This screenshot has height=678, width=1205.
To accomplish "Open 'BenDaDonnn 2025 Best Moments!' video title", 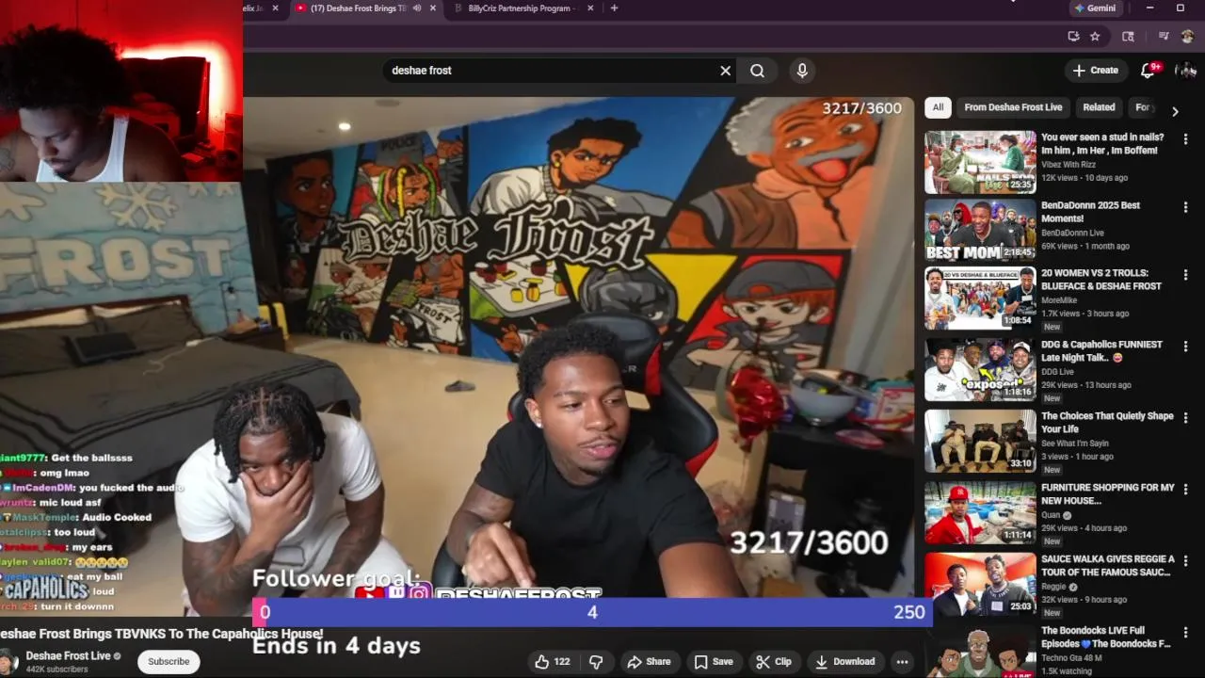I will pyautogui.click(x=1090, y=212).
